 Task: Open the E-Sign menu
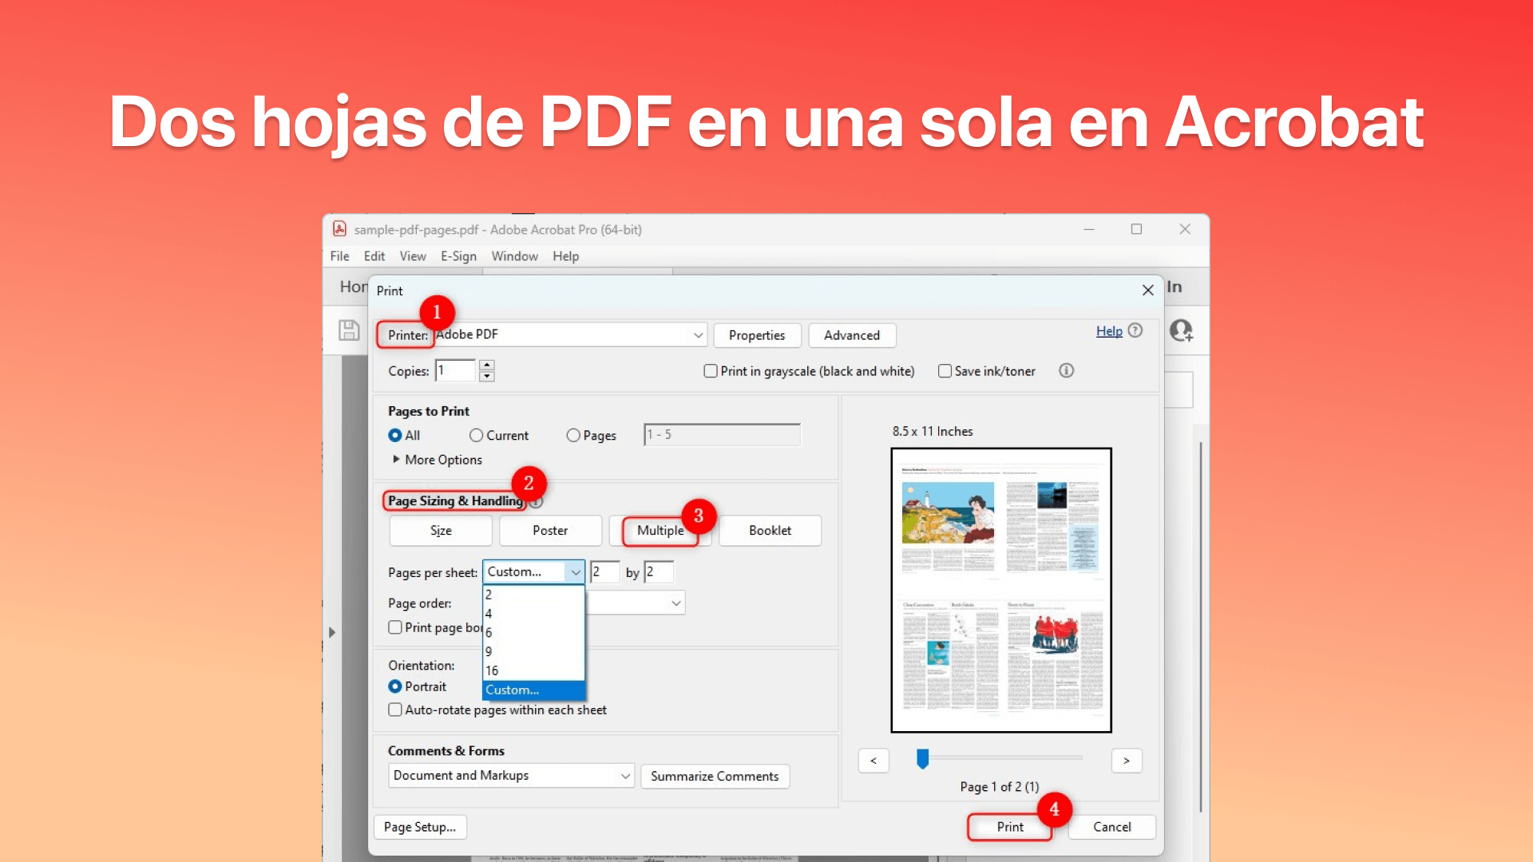[x=459, y=255]
